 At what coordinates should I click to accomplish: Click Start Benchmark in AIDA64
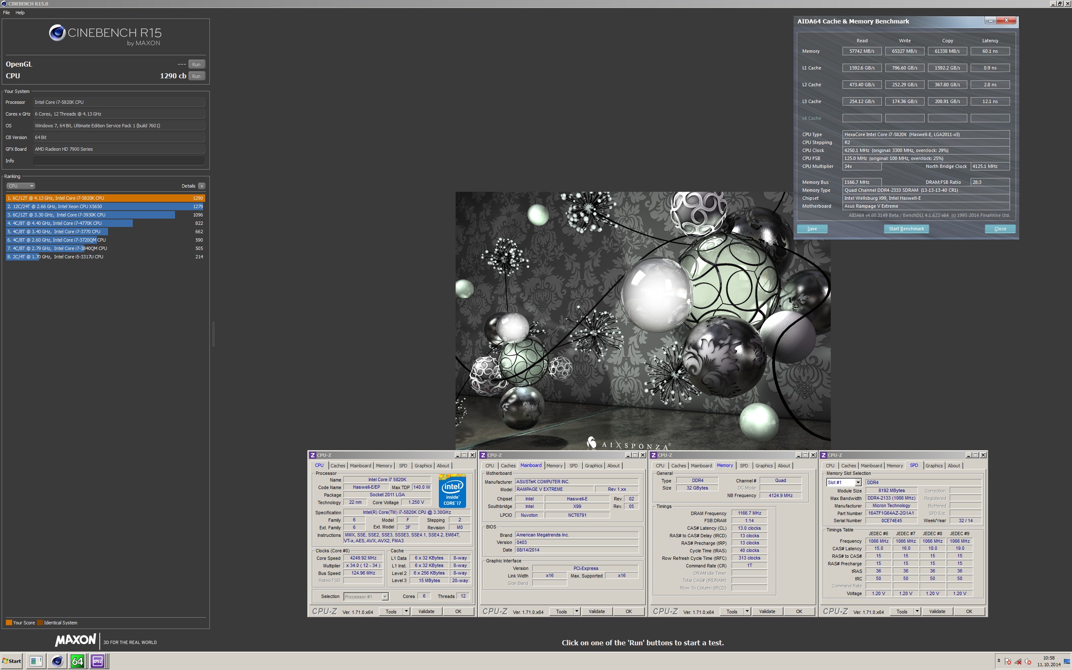pos(906,229)
